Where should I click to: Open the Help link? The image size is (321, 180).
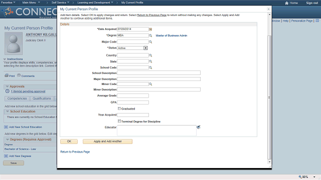tap(285, 21)
